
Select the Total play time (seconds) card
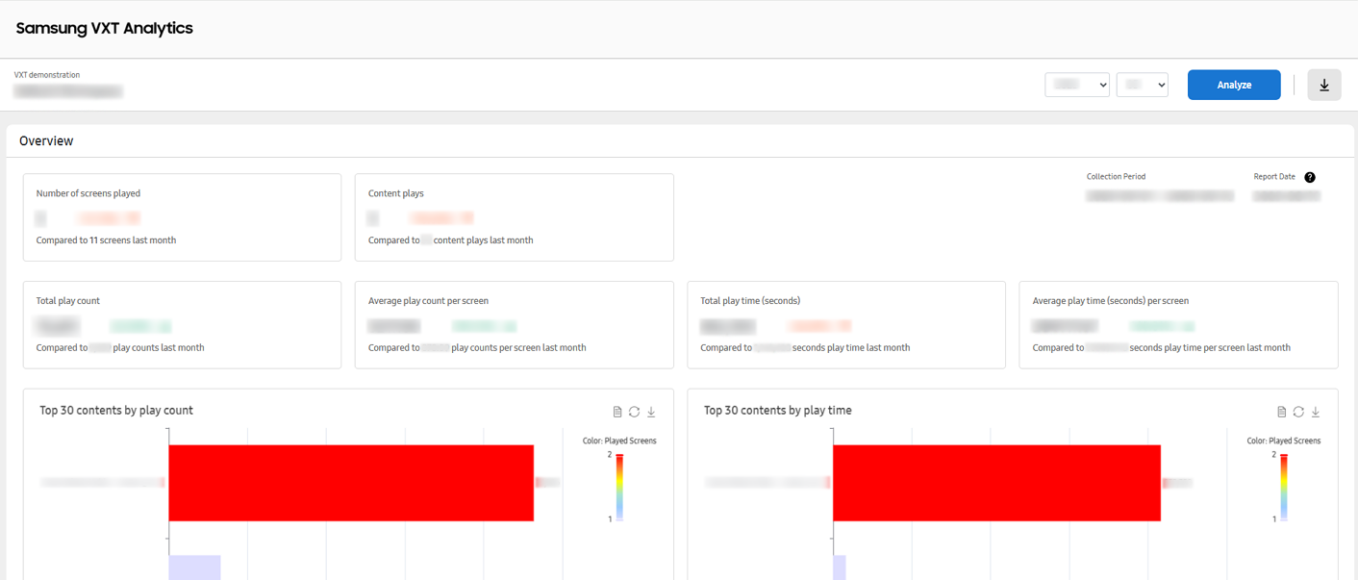[846, 325]
